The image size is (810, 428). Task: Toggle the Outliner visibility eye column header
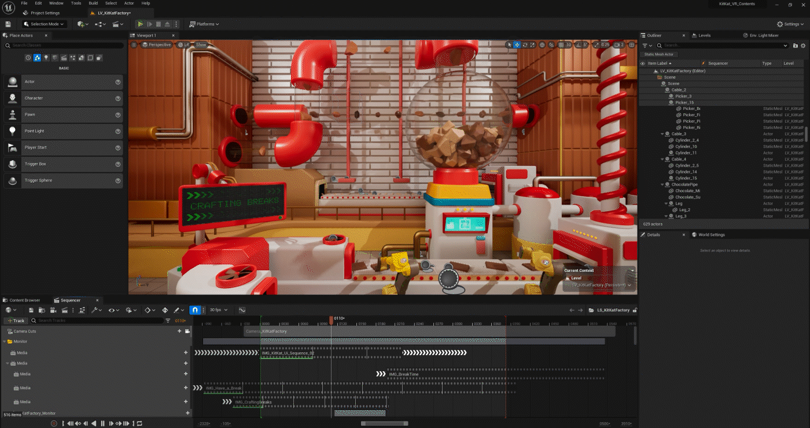642,64
